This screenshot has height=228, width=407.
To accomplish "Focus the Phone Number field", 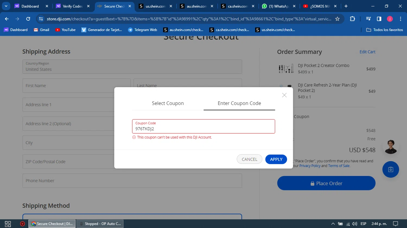I will (132, 181).
